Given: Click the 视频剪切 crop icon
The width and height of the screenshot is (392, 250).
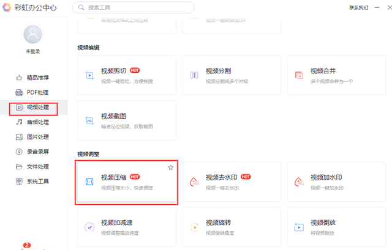Looking at the screenshot, I should [x=89, y=75].
